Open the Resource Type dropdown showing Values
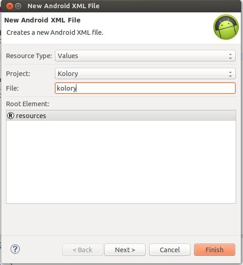 click(x=145, y=56)
